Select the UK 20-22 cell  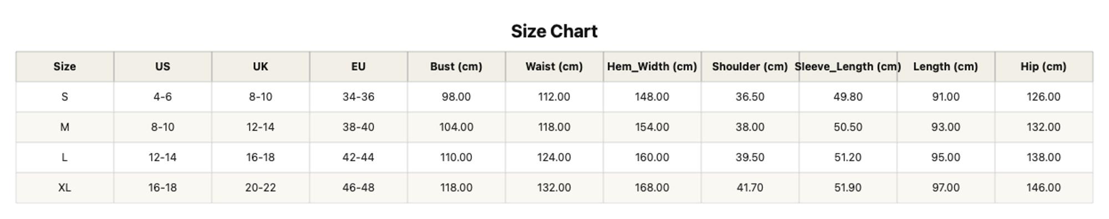[261, 188]
